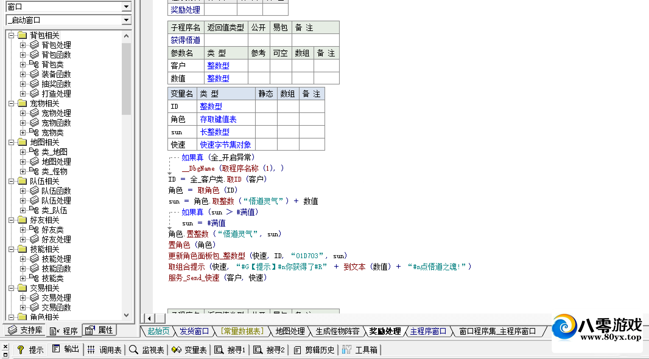Open the 监视表 watch table tab
This screenshot has height=359, width=649.
coord(147,350)
